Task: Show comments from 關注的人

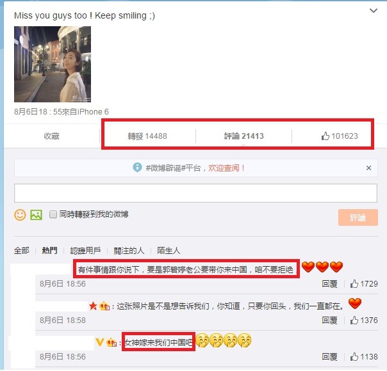Action: coord(129,251)
